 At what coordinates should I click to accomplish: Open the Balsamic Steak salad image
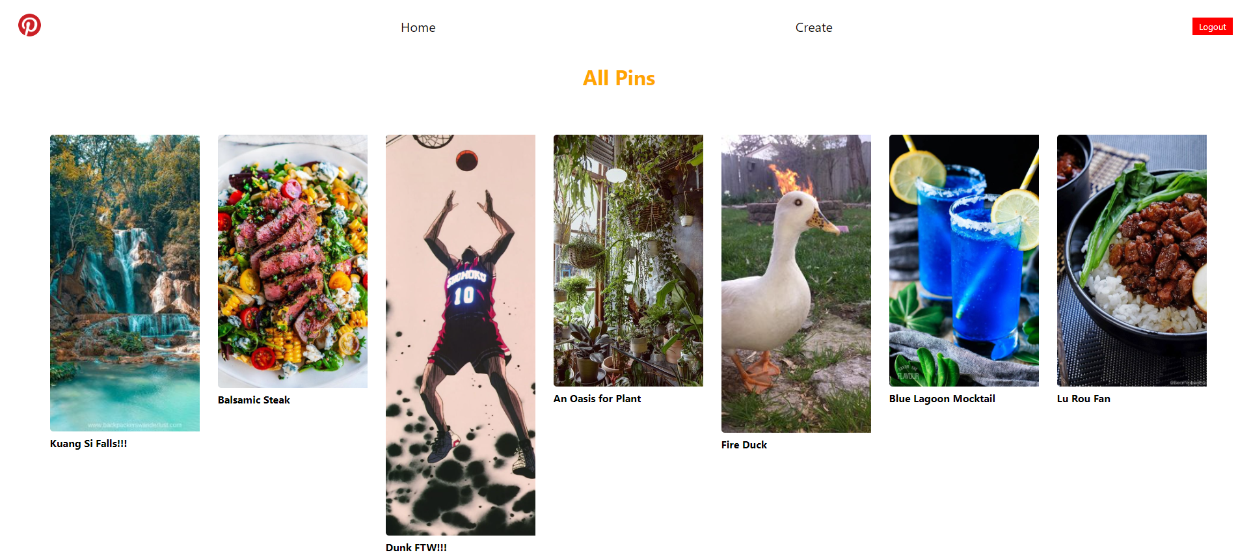[x=293, y=261]
